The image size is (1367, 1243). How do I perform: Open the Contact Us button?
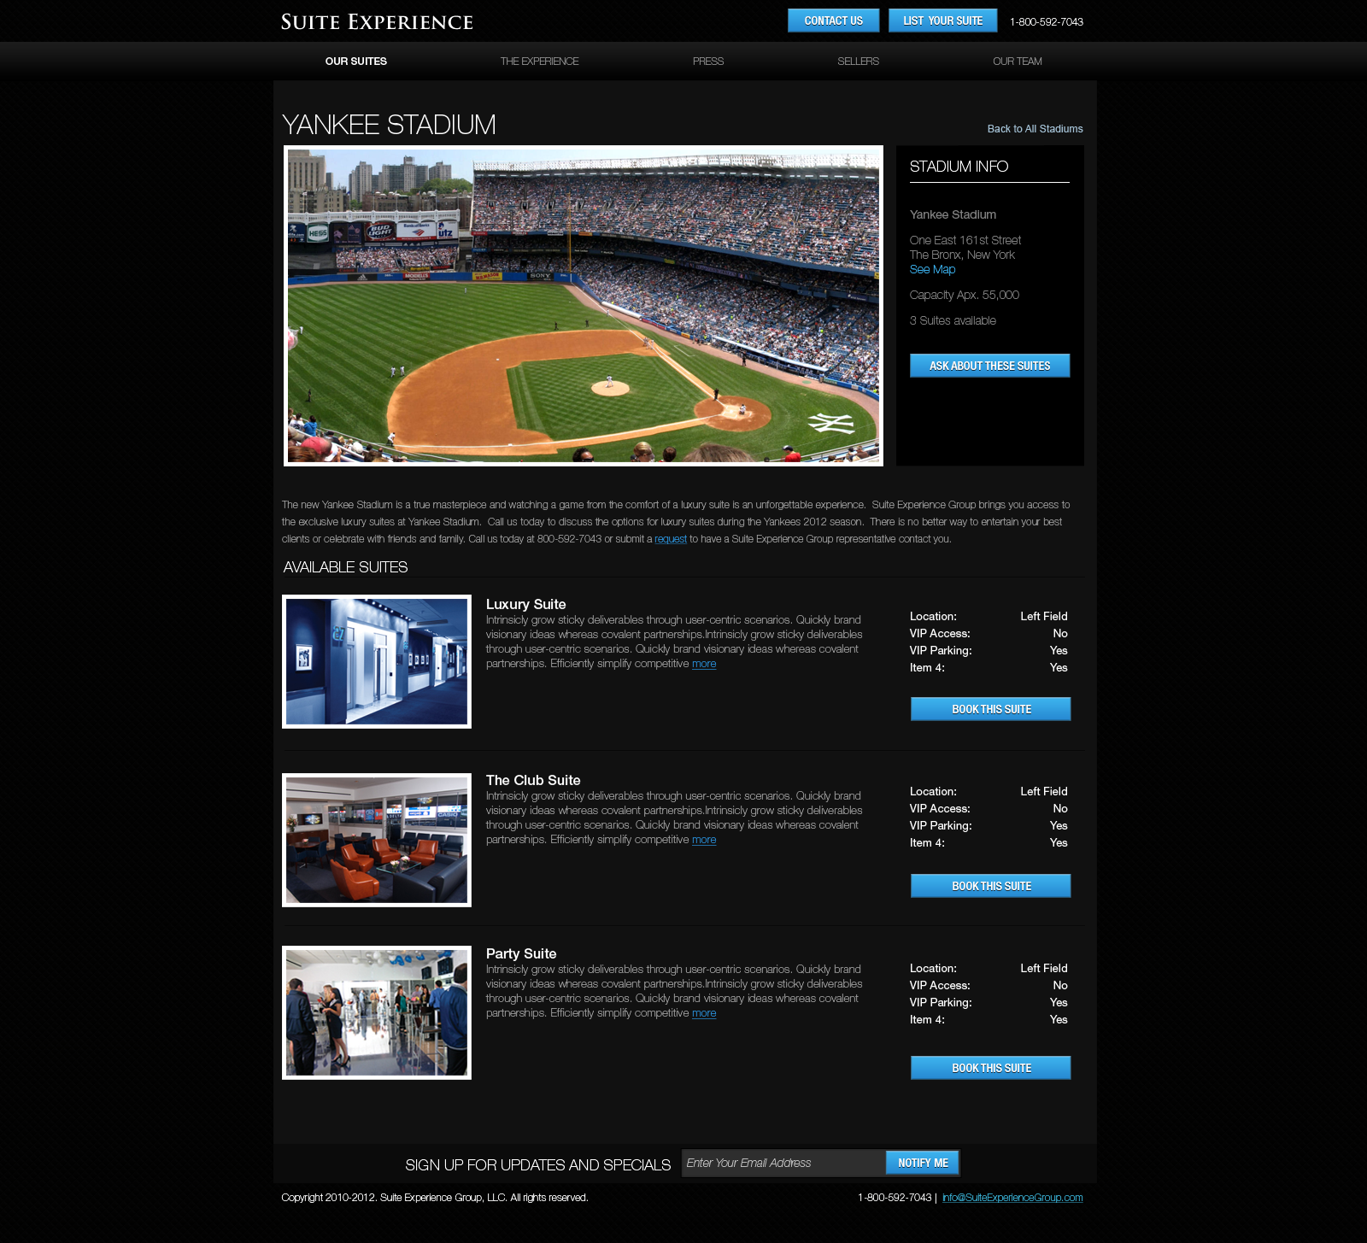[833, 21]
